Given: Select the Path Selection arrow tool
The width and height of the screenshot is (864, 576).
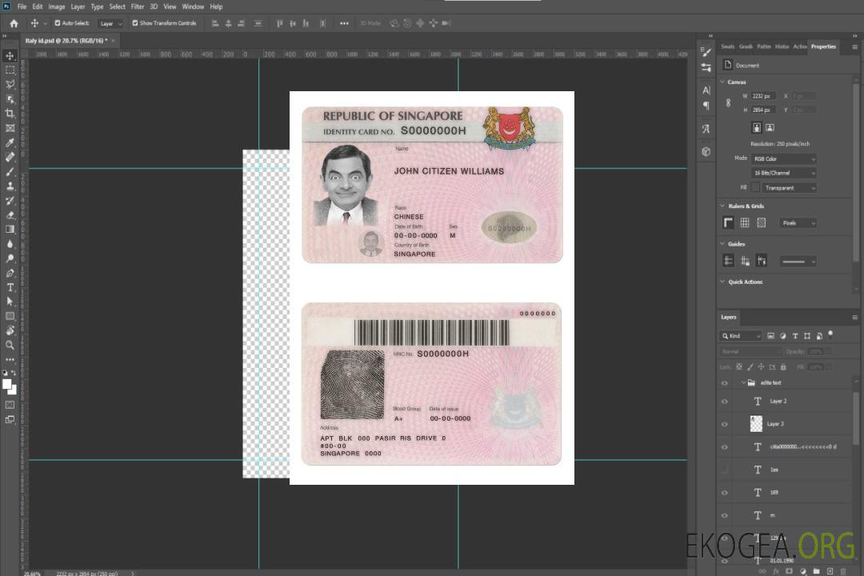Looking at the screenshot, I should point(10,302).
